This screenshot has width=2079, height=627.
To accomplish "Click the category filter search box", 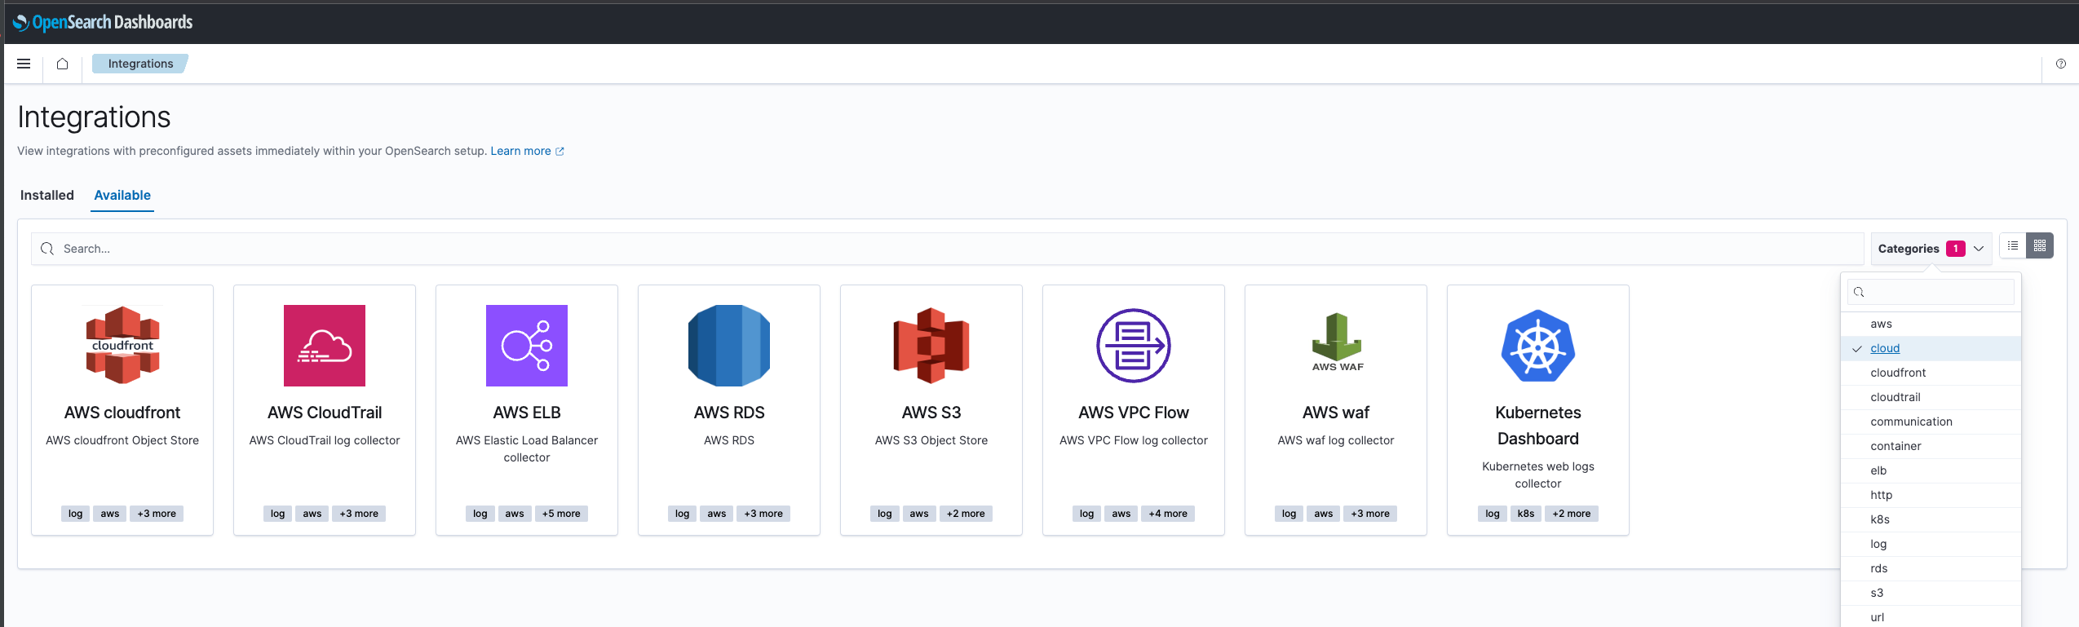I will pyautogui.click(x=1931, y=292).
